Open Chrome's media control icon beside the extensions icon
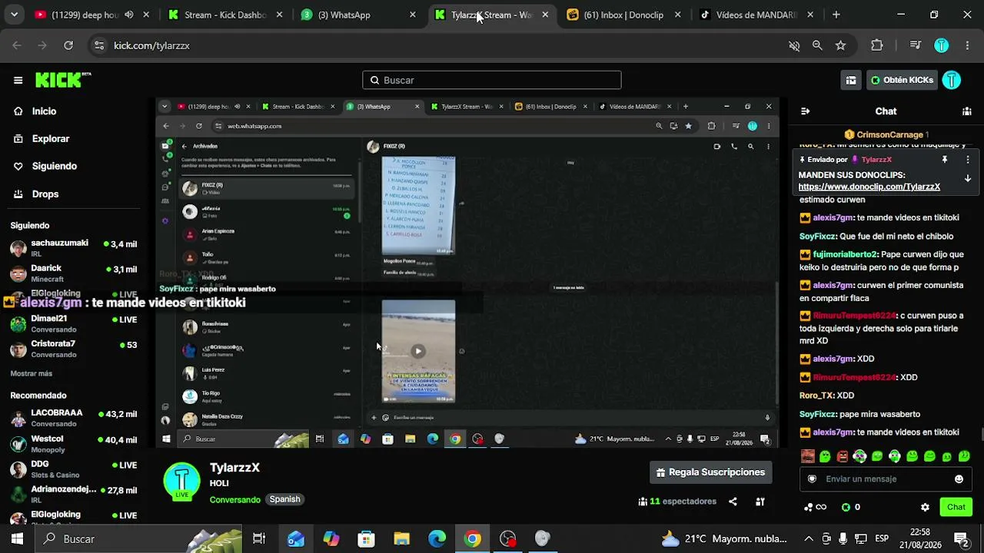This screenshot has width=984, height=553. point(915,45)
